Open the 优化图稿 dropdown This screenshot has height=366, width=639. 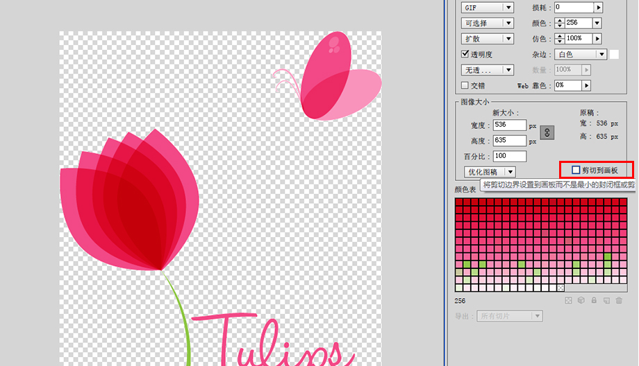point(490,171)
